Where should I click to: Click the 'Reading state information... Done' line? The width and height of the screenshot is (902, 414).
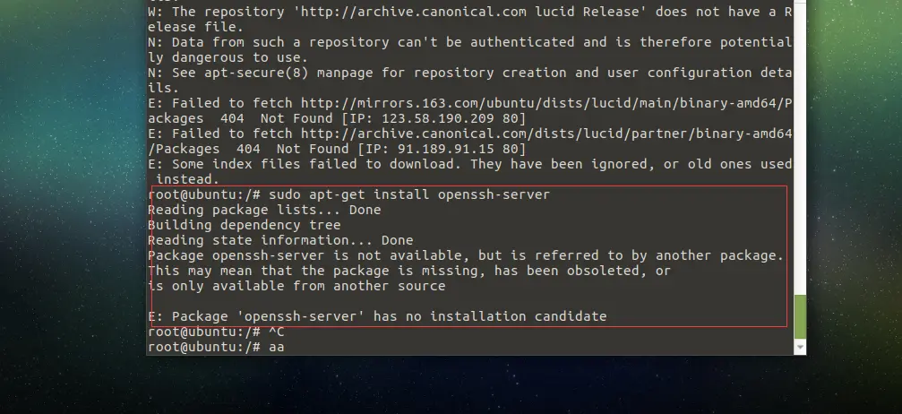pos(280,240)
